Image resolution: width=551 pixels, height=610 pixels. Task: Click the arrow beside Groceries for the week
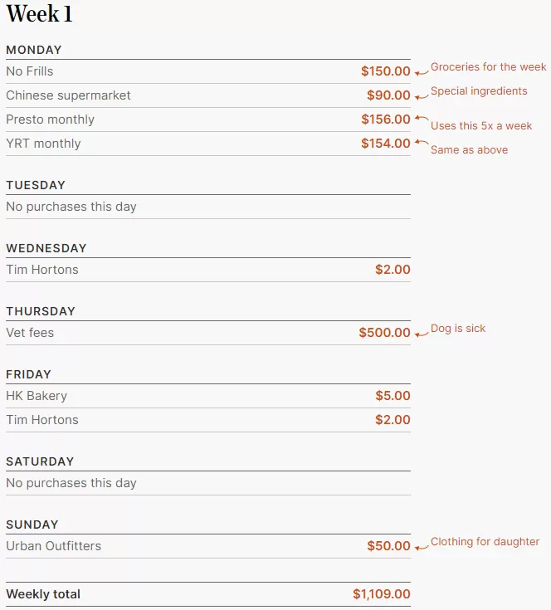[x=422, y=72]
